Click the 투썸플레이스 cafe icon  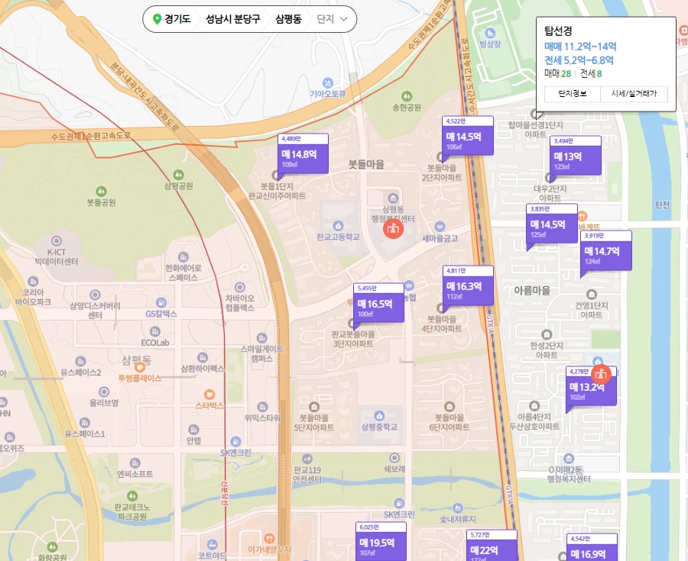click(140, 367)
